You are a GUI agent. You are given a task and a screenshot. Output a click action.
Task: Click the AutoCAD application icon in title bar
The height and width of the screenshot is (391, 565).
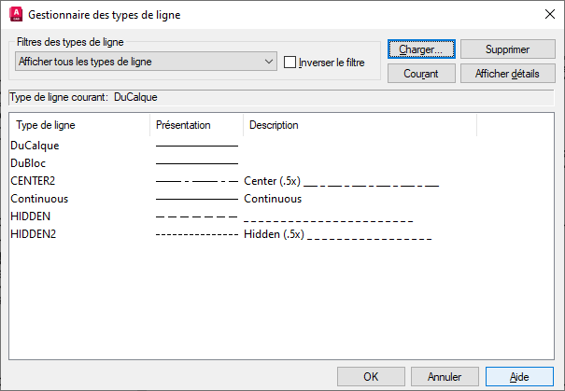coord(15,15)
